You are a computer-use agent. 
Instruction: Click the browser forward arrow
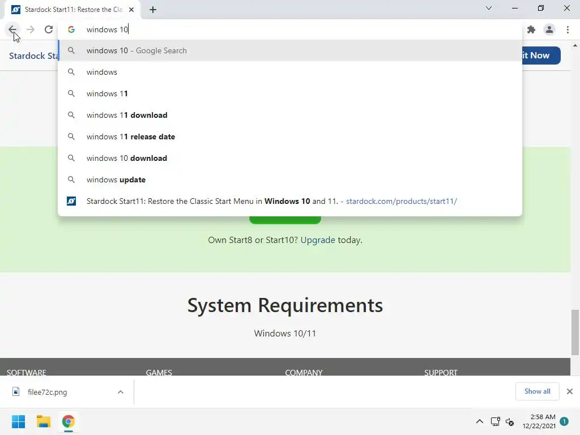tap(31, 29)
